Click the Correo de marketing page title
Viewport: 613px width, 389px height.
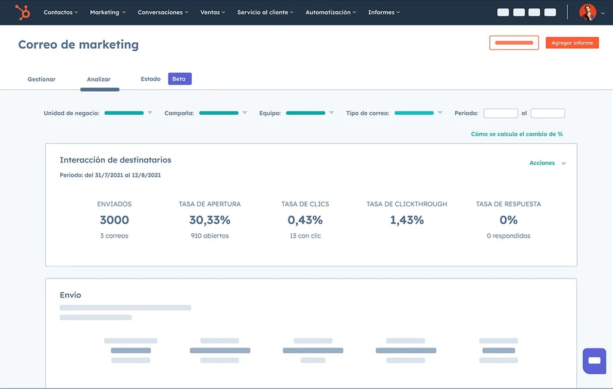(78, 45)
